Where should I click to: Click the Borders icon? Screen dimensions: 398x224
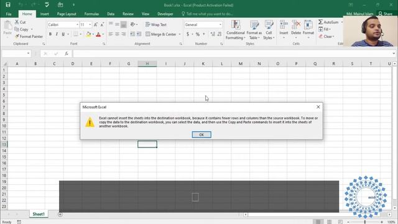click(76, 34)
